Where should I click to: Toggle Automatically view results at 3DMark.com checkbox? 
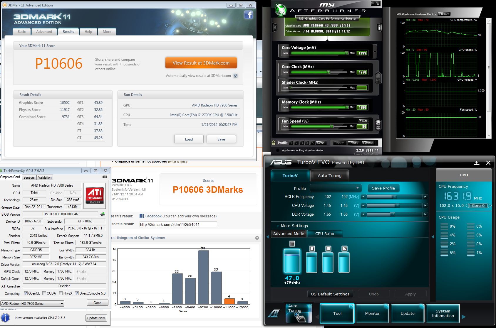[x=235, y=76]
